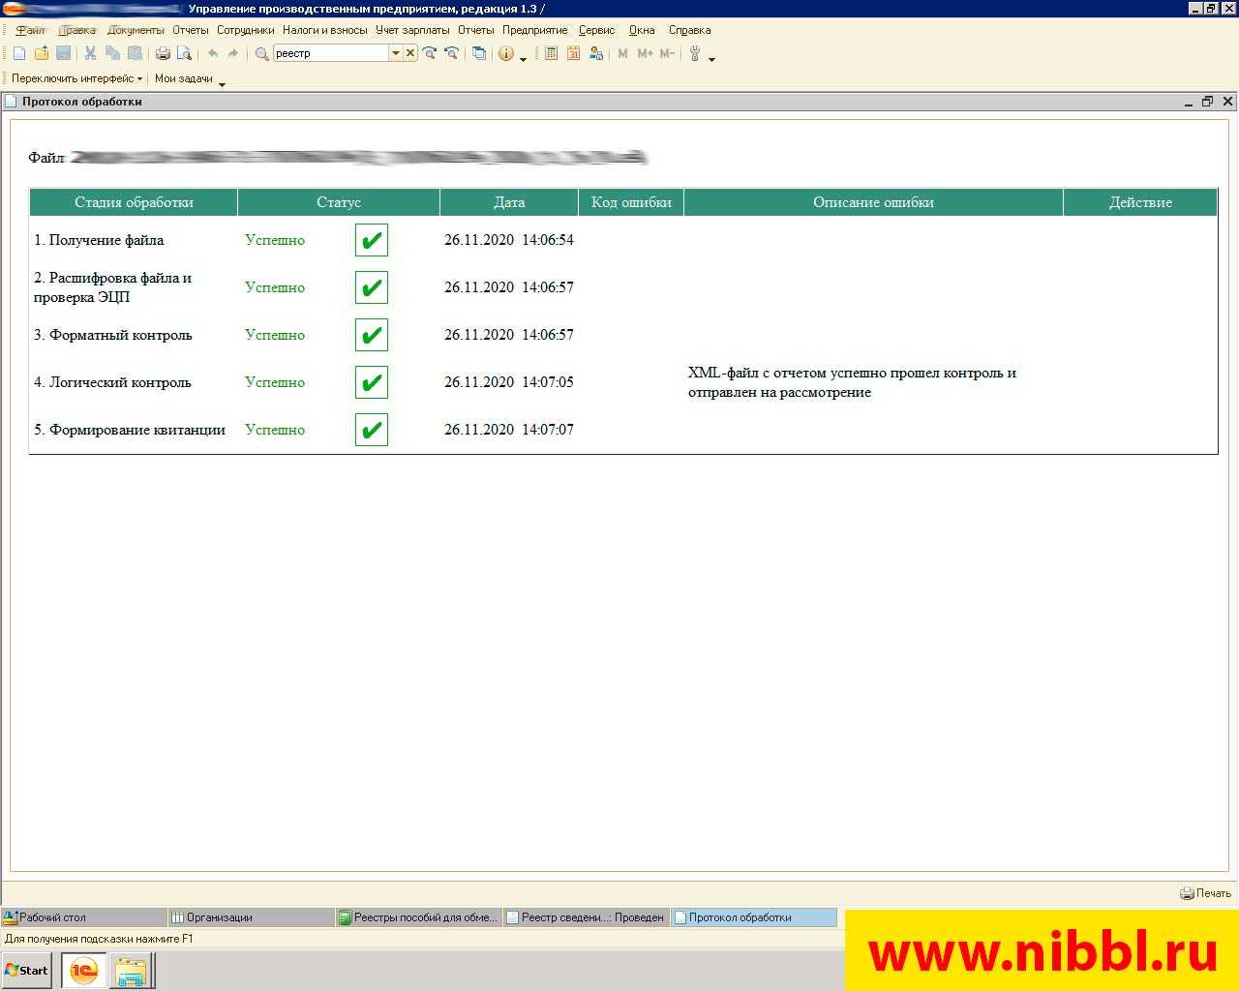Click the Help information icon

click(x=505, y=54)
